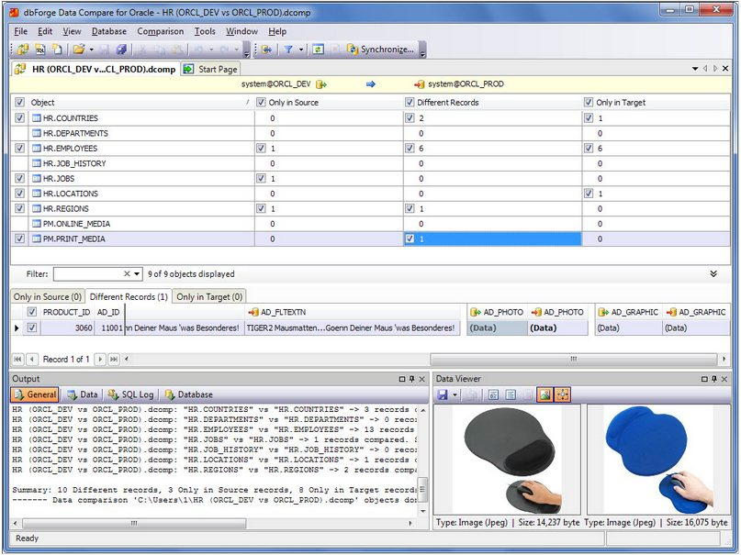Switch to the SQL Log output tab

coord(131,394)
